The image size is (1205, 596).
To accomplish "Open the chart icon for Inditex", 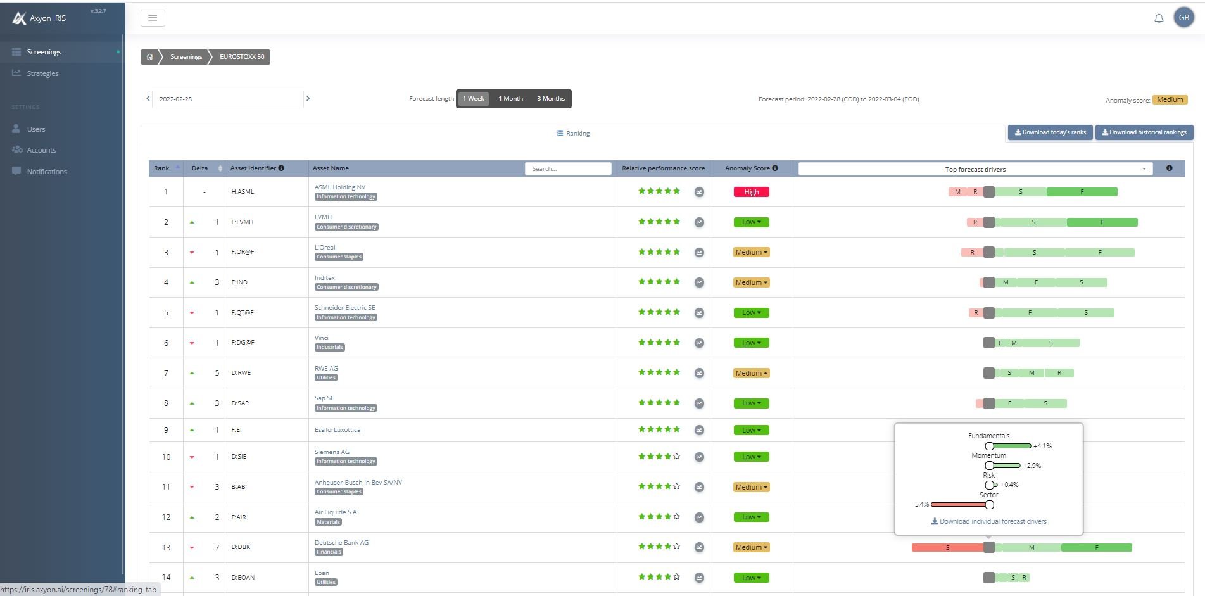I will (699, 282).
